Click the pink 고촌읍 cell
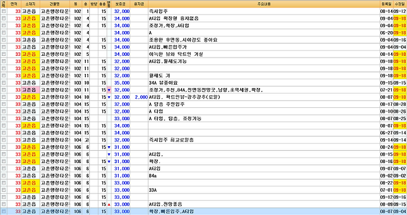 click(31, 90)
